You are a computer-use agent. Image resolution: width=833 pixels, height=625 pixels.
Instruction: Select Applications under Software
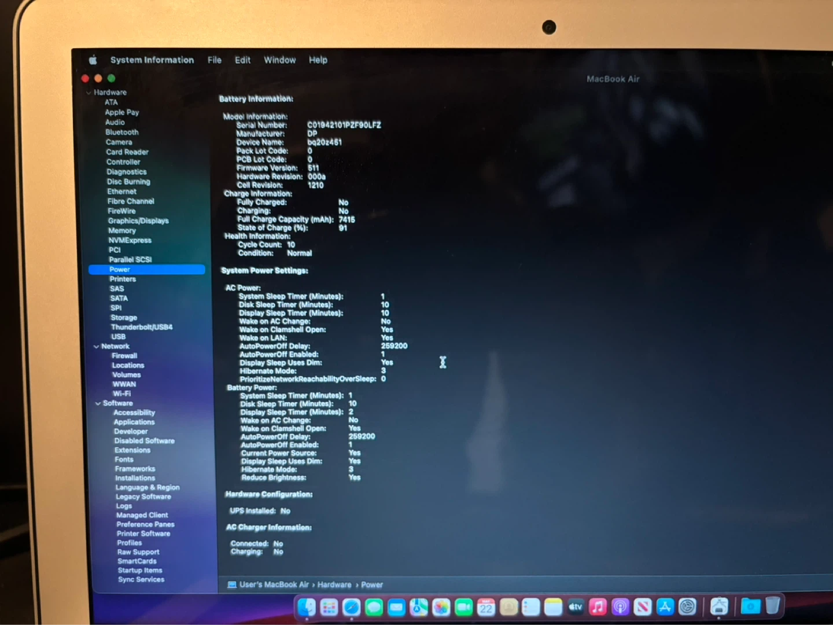(134, 422)
